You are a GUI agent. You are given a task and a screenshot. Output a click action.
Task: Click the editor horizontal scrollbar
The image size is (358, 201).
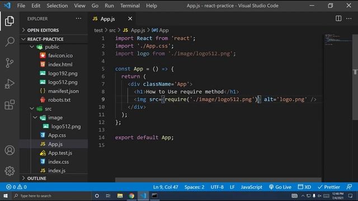218,180
